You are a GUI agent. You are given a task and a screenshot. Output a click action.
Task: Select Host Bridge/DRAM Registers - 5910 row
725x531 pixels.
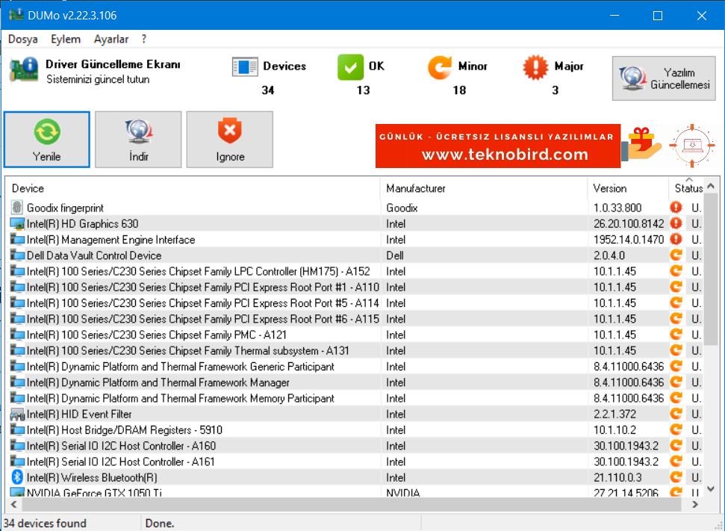(x=354, y=430)
